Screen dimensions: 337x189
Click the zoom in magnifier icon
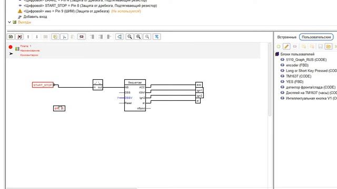(138, 37)
